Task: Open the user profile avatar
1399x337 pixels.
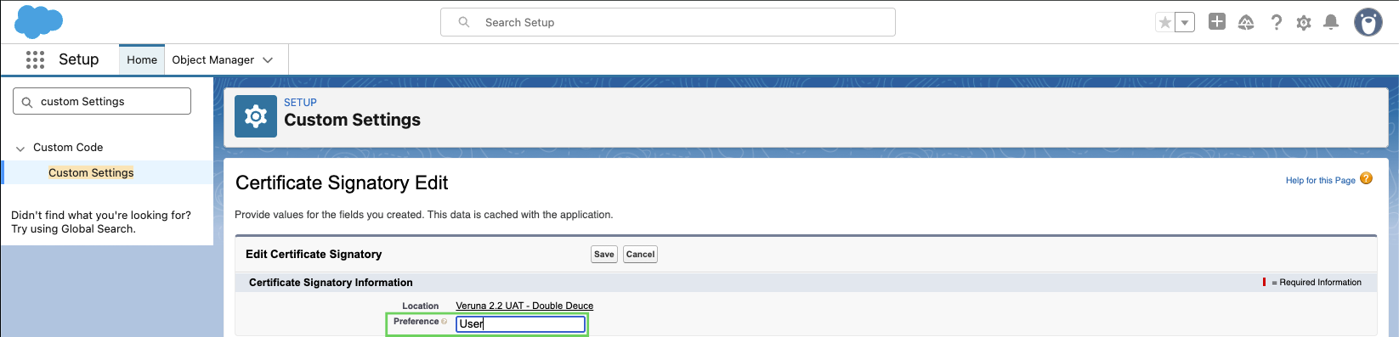Action: [1368, 23]
